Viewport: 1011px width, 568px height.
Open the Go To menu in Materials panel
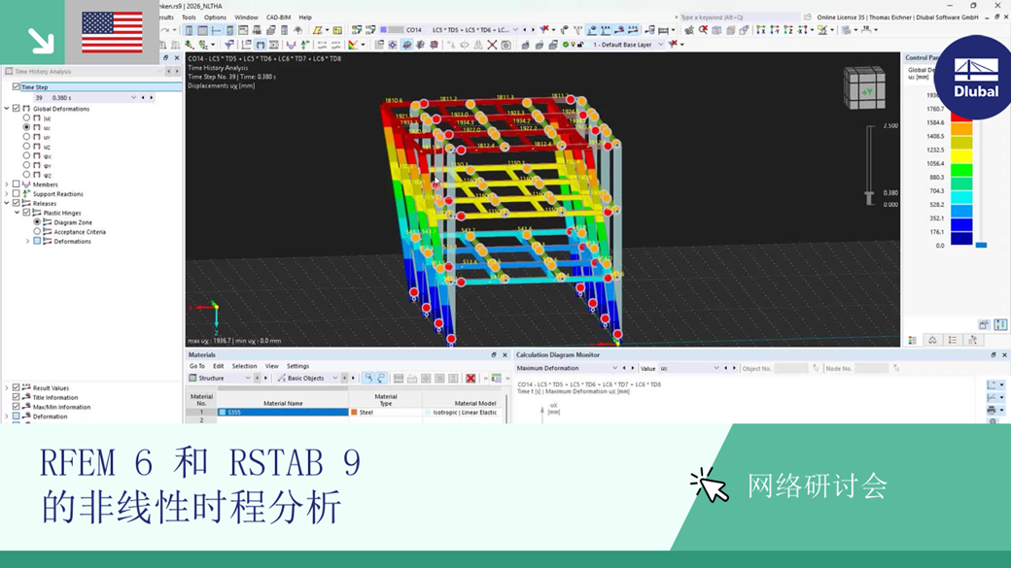coord(196,366)
